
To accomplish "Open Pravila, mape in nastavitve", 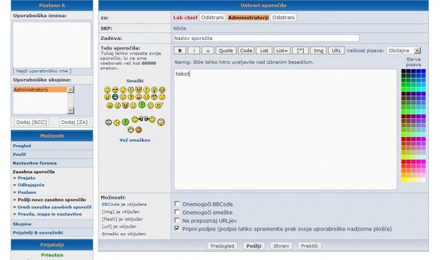I will tap(49, 214).
